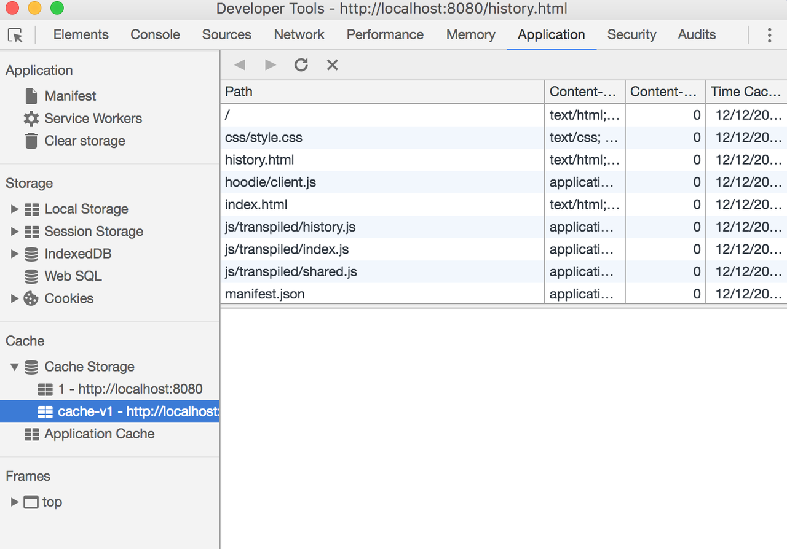Switch to the Performance tab

coord(385,35)
